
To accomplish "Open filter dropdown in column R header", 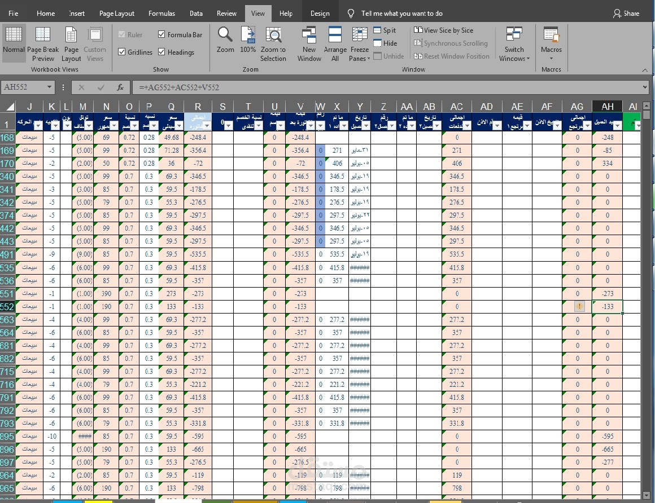I will click(x=207, y=126).
